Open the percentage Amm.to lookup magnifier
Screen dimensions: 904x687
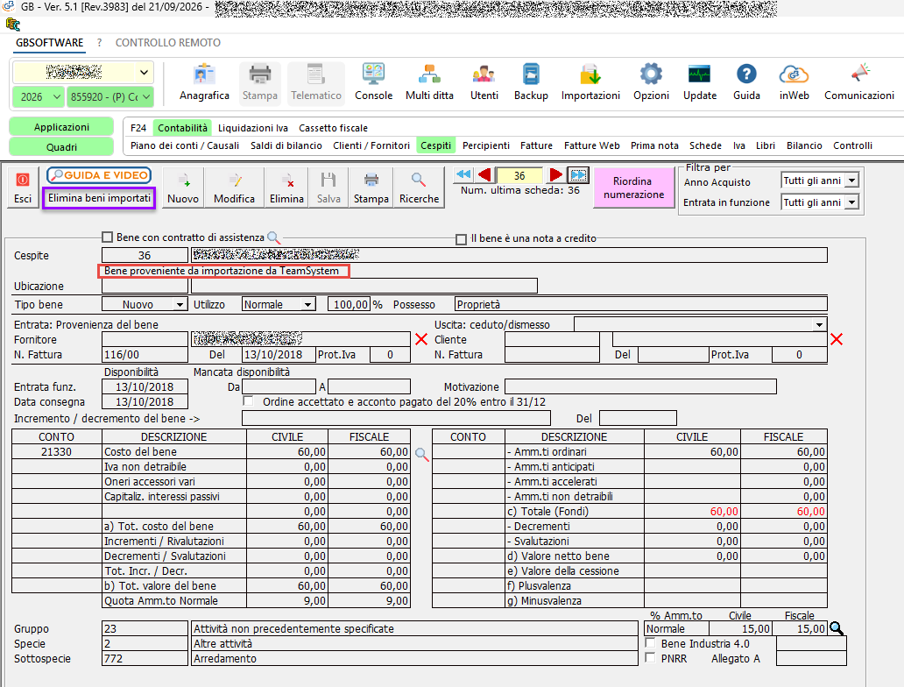point(837,629)
